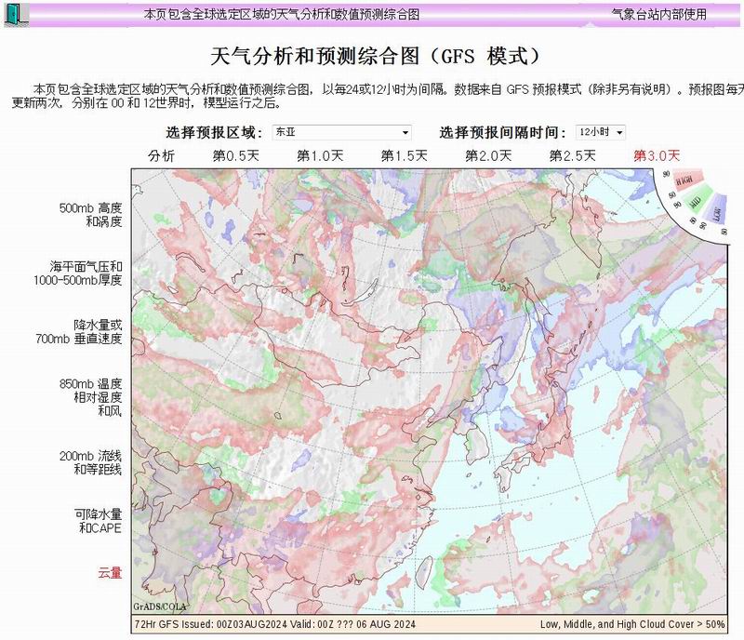This screenshot has width=744, height=640.
Task: Switch to the 第0.5天 forecast tab
Action: click(x=235, y=155)
